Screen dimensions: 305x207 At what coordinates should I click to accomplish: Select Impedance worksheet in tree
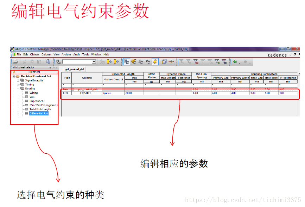tap(36, 101)
